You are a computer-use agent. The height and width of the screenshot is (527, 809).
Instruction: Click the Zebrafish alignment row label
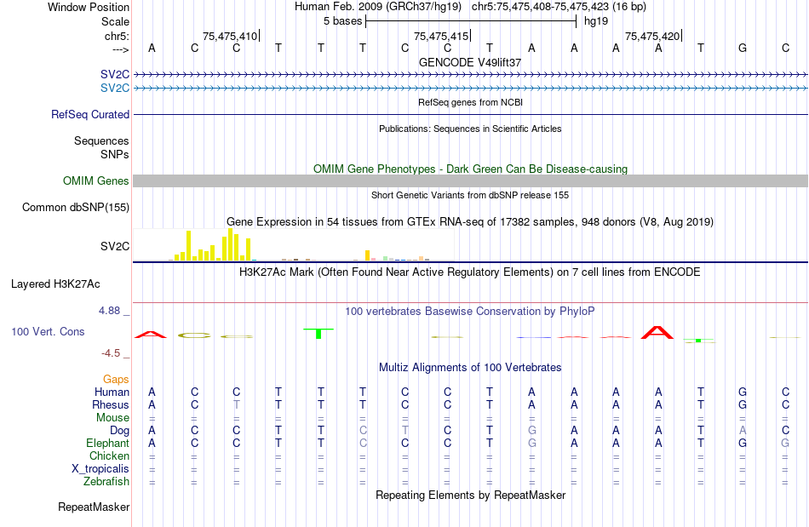tap(106, 481)
